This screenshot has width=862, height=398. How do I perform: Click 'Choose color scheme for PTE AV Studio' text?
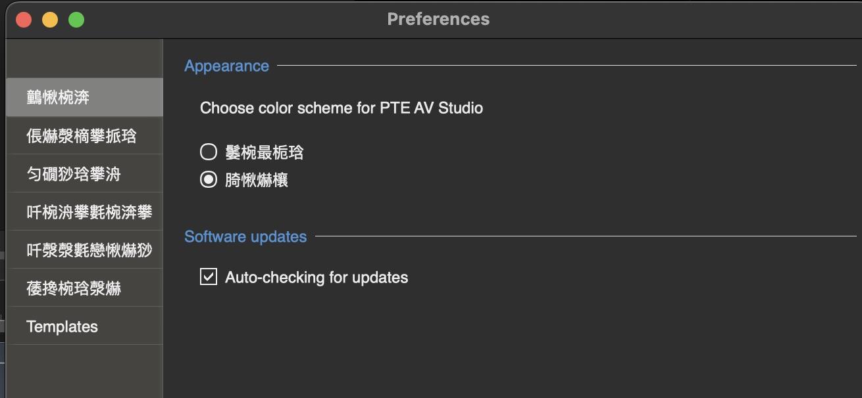341,108
